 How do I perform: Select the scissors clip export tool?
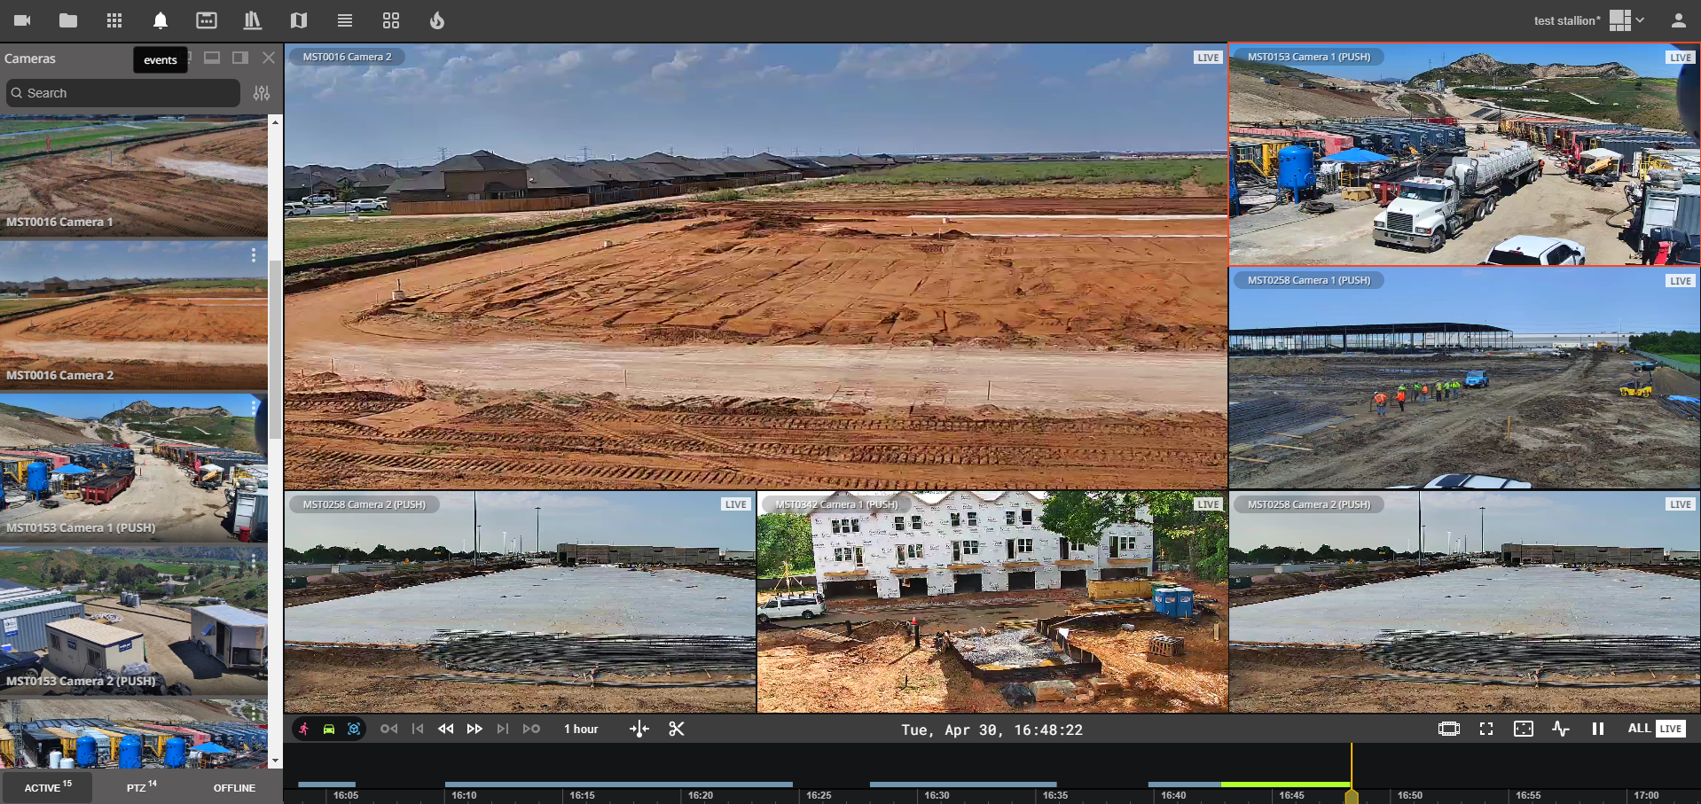point(677,729)
